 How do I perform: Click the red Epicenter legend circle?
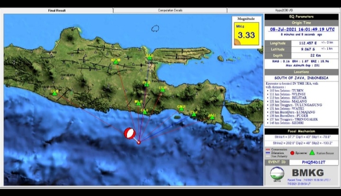pyautogui.click(x=292, y=153)
